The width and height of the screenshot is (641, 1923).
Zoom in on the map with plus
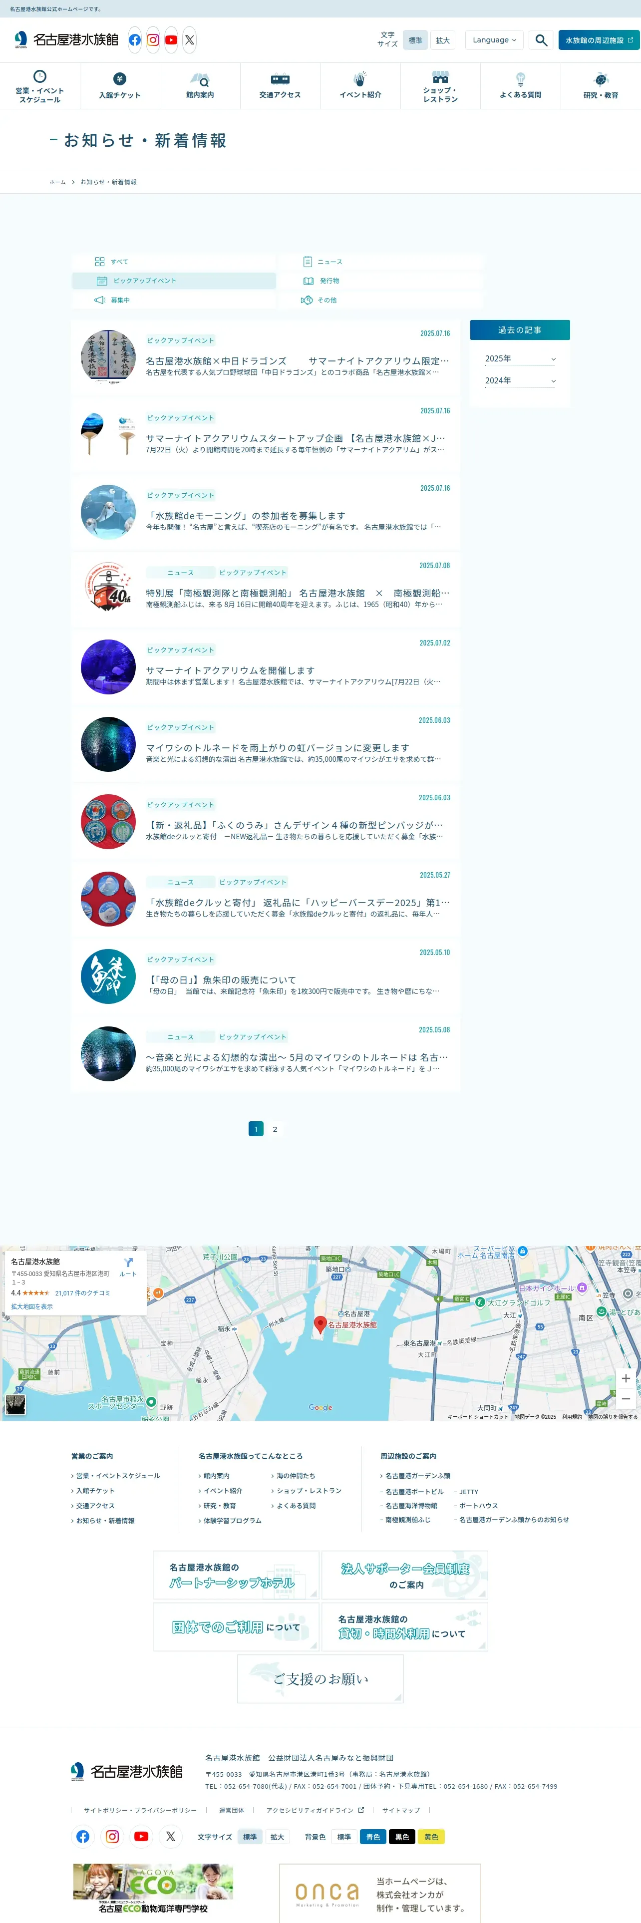626,1378
